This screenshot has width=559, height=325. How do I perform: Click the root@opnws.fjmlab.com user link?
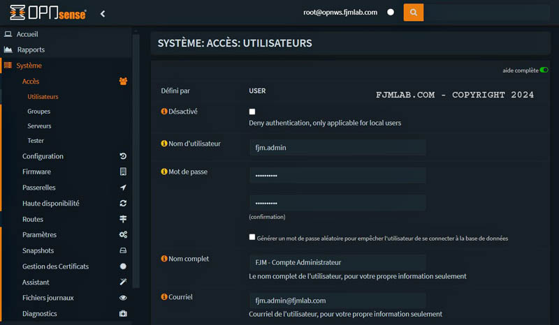tap(340, 13)
